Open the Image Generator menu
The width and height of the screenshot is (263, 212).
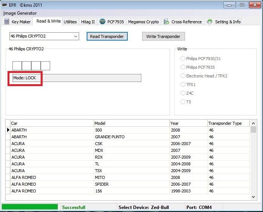point(20,13)
